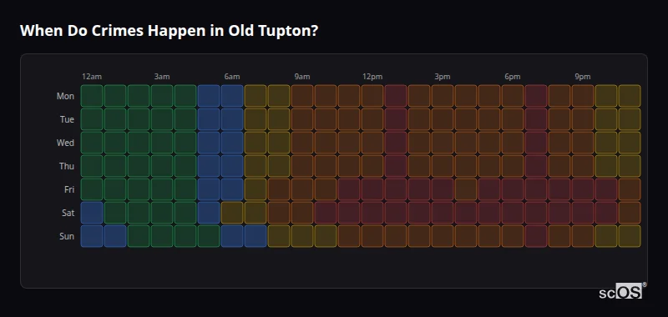The height and width of the screenshot is (317, 668).
Task: Select the Sunday 7pm red cell
Action: click(x=536, y=236)
